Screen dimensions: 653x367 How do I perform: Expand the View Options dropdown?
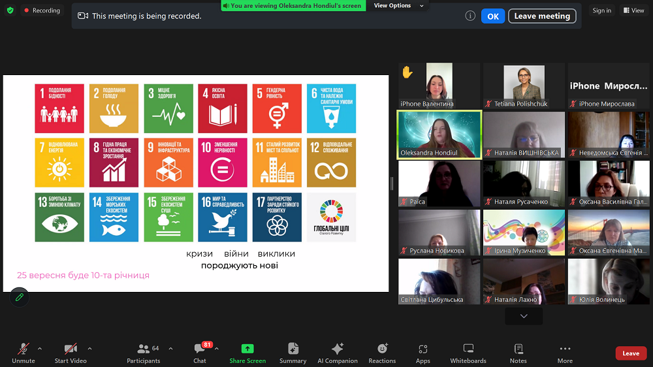pos(398,6)
